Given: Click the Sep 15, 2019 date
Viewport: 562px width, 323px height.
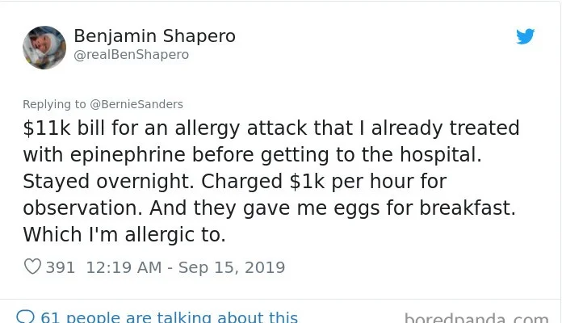Looking at the screenshot, I should click(232, 267).
